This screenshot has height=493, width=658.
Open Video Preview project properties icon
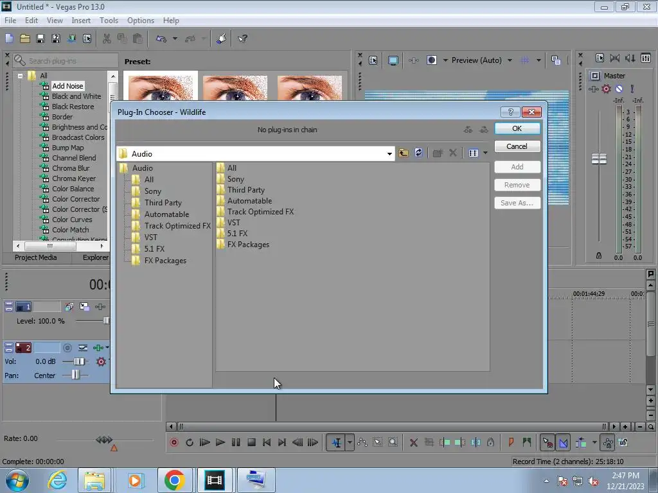(373, 60)
